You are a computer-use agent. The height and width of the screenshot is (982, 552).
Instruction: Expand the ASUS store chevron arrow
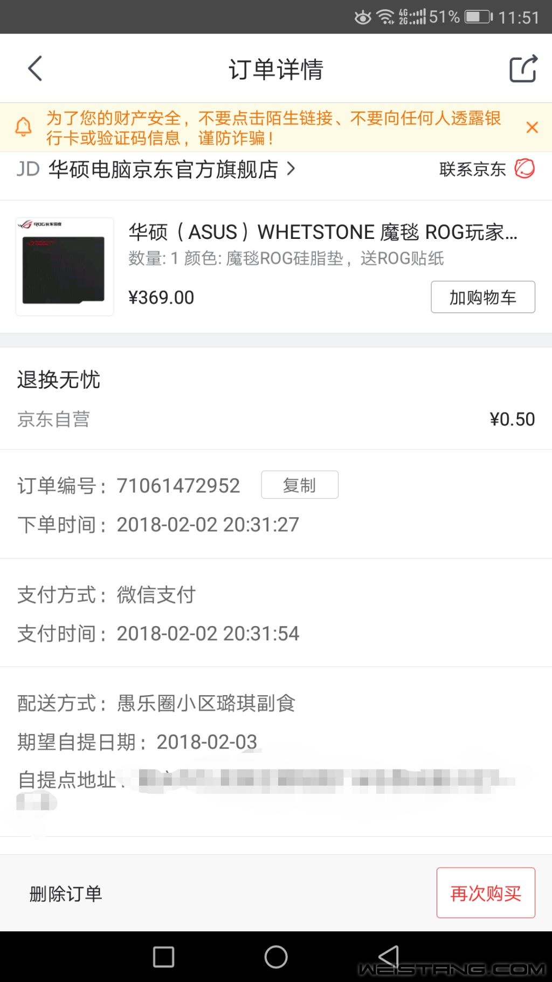291,169
